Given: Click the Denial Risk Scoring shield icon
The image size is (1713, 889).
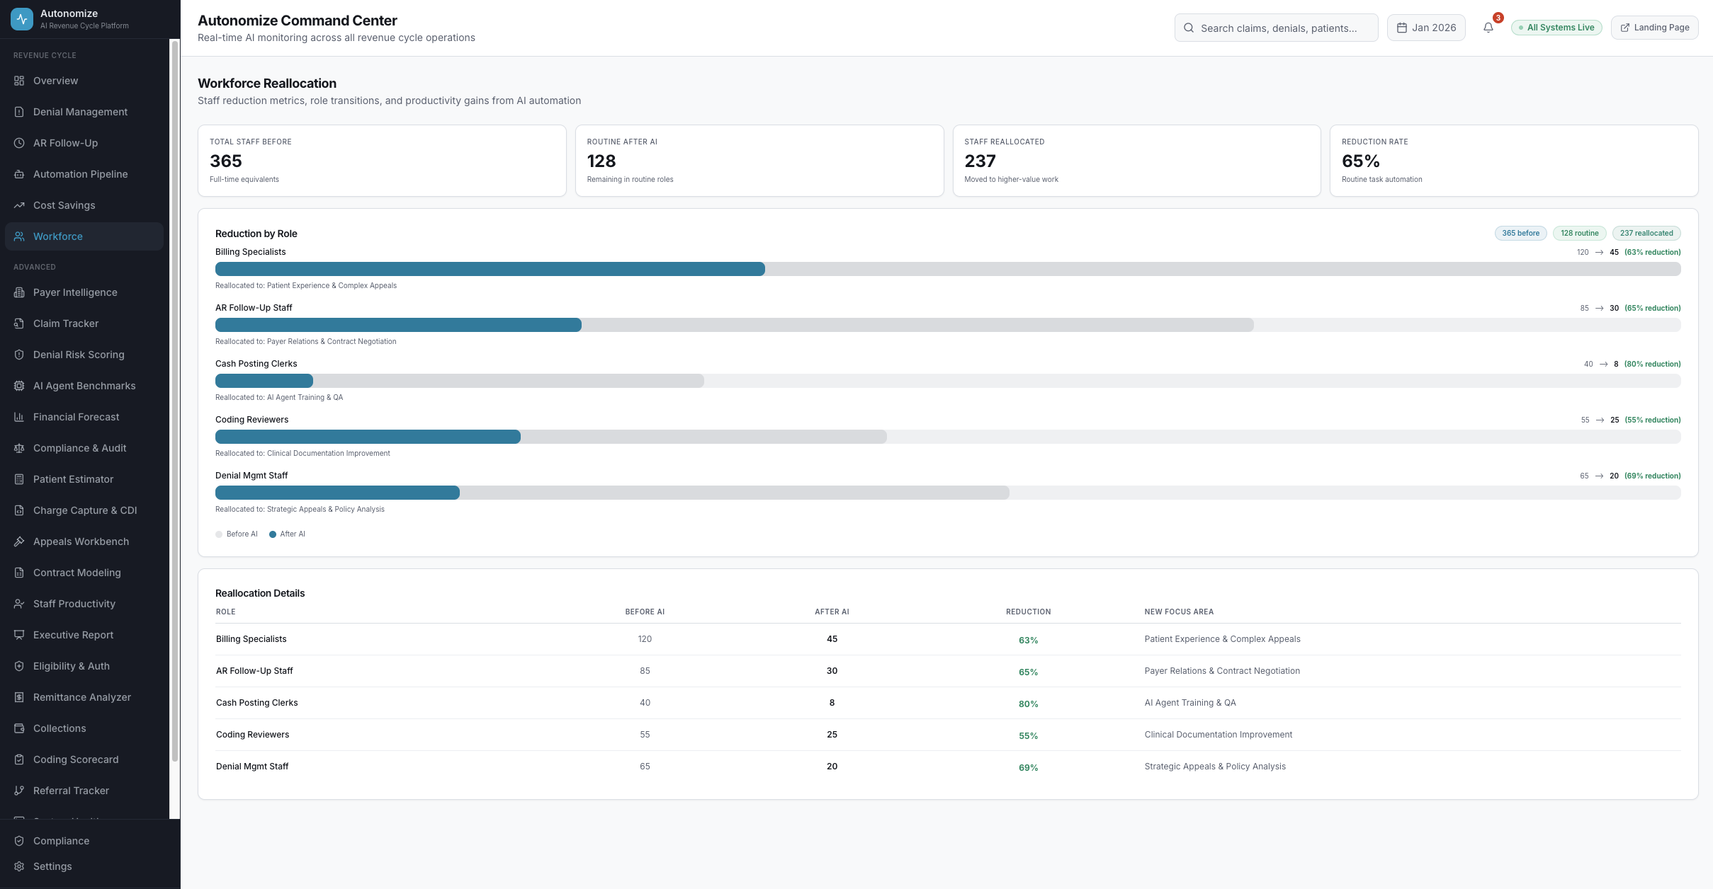Looking at the screenshot, I should point(19,355).
